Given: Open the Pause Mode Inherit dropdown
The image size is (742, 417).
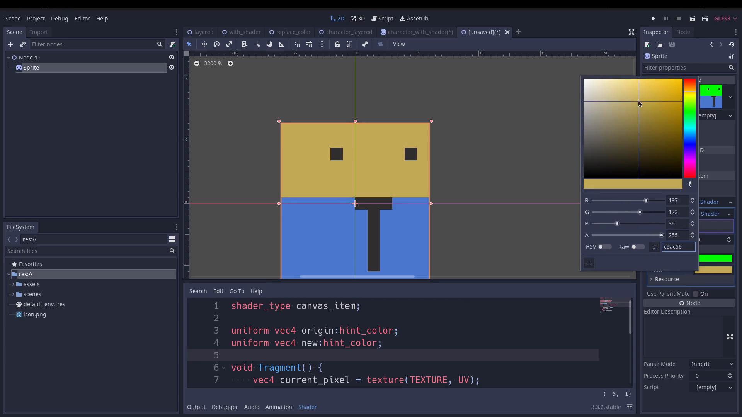Looking at the screenshot, I should [x=712, y=364].
